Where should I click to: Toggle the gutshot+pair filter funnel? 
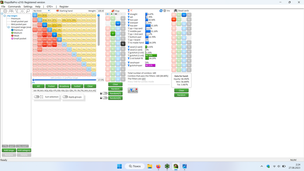click(129, 66)
